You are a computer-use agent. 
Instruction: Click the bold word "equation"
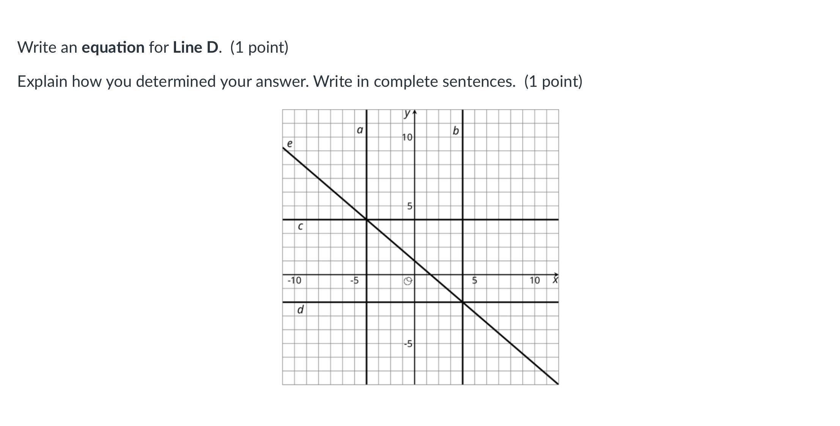(113, 48)
